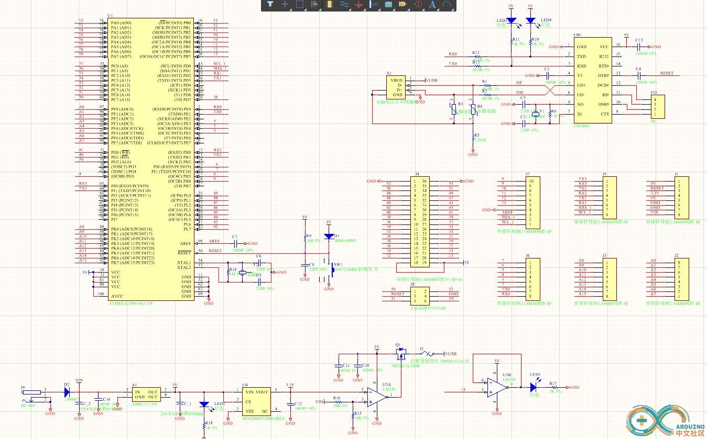This screenshot has width=707, height=439.
Task: Select the C14 capacitor designator
Action: click(x=106, y=399)
